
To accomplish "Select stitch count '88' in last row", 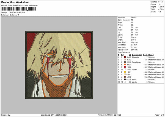I will pyautogui.click(x=130, y=82).
